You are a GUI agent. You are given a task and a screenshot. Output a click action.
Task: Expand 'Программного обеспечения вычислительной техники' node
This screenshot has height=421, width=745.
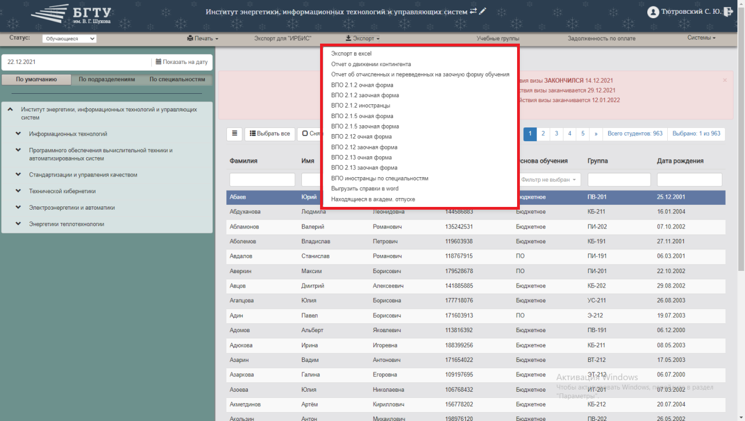[18, 150]
